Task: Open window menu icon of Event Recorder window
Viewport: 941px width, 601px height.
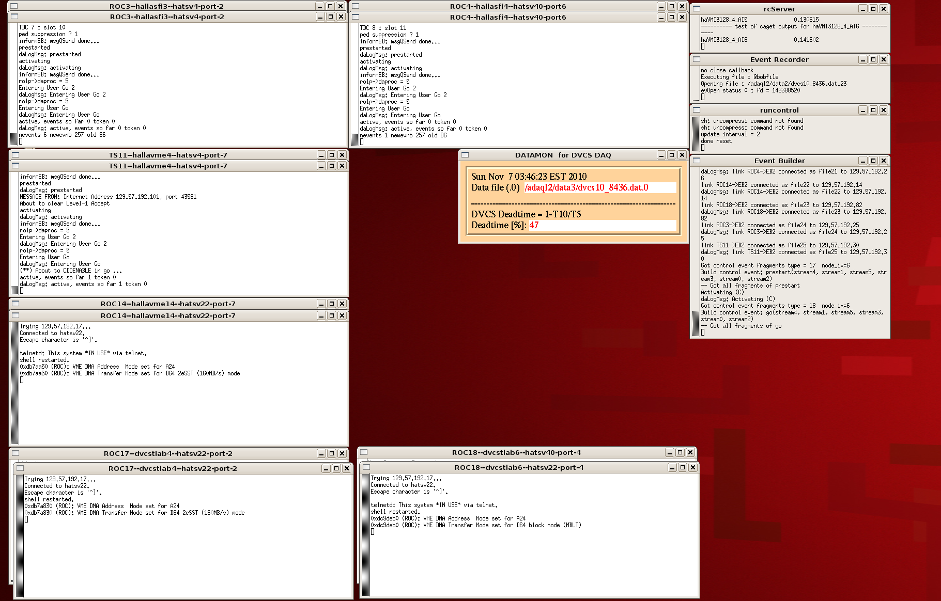Action: coord(697,59)
